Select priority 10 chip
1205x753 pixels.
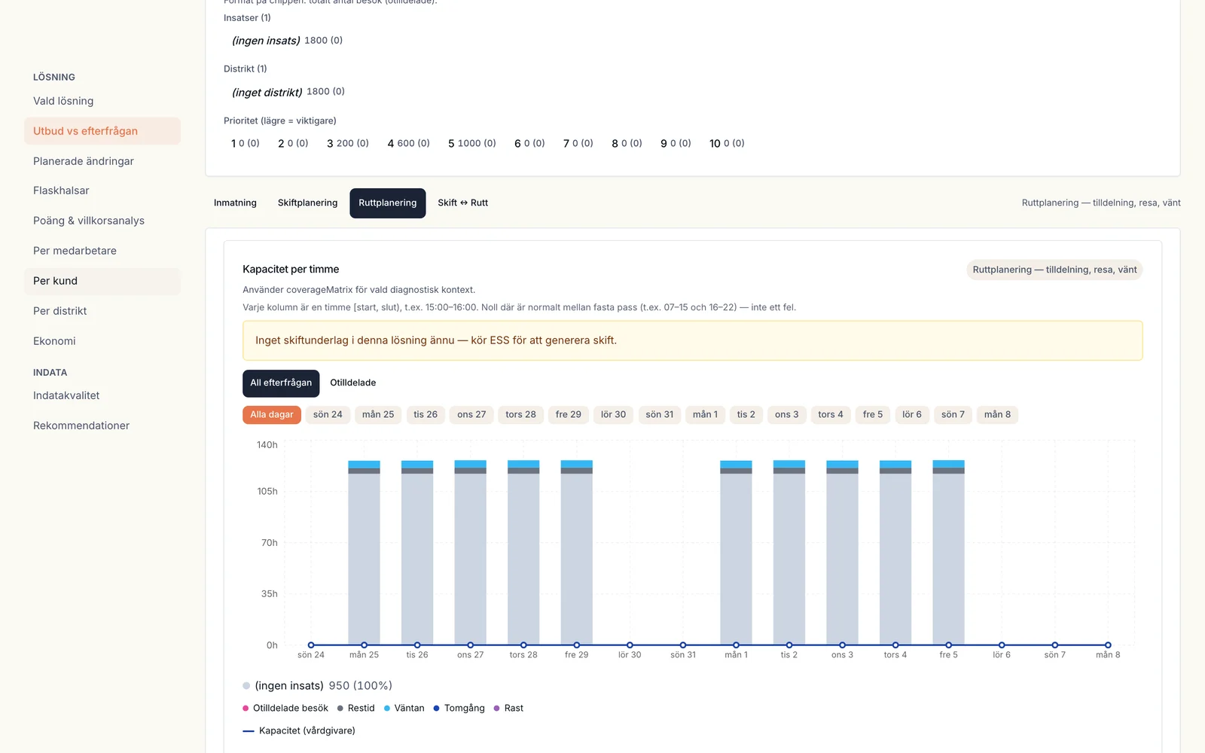pos(727,143)
